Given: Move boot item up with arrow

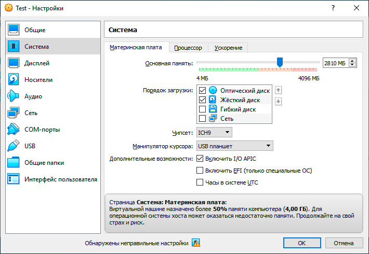Looking at the screenshot, I should click(x=279, y=90).
